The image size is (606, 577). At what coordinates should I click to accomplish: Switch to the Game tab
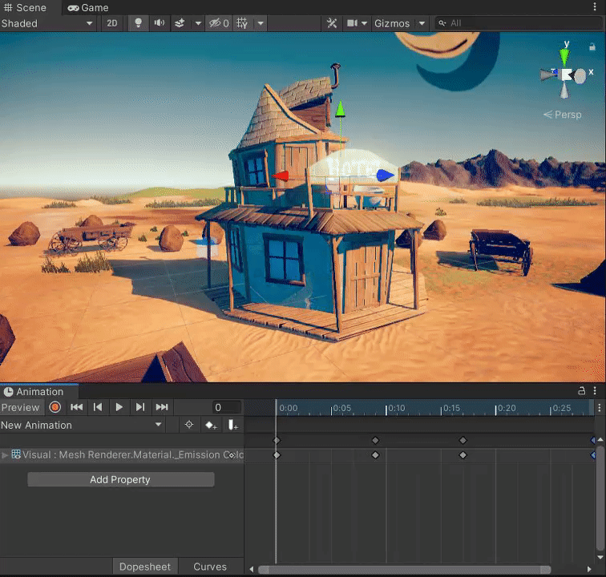click(x=87, y=7)
